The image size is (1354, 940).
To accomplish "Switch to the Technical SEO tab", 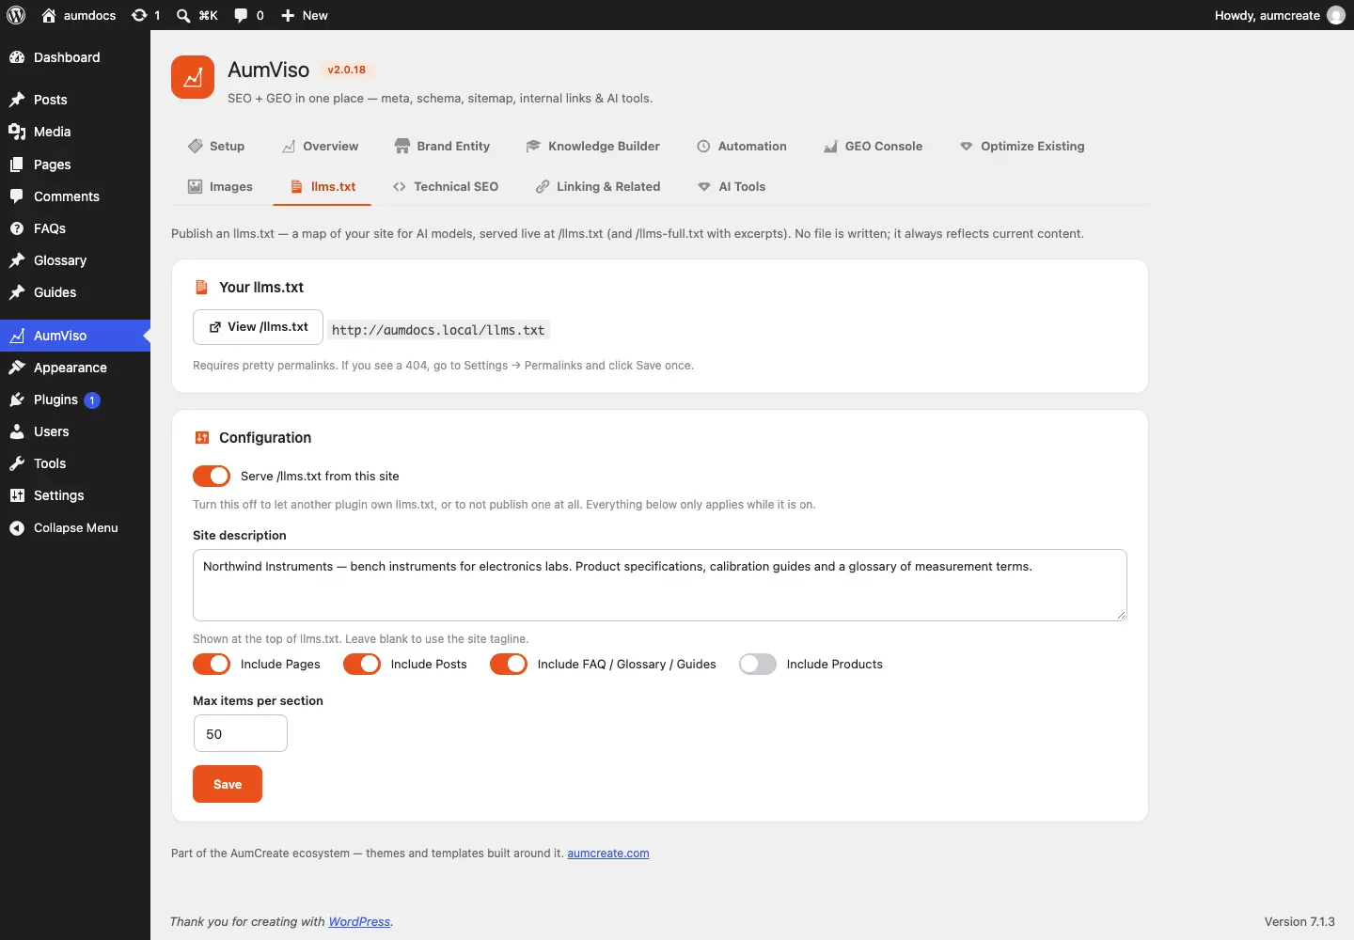I will pos(446,186).
